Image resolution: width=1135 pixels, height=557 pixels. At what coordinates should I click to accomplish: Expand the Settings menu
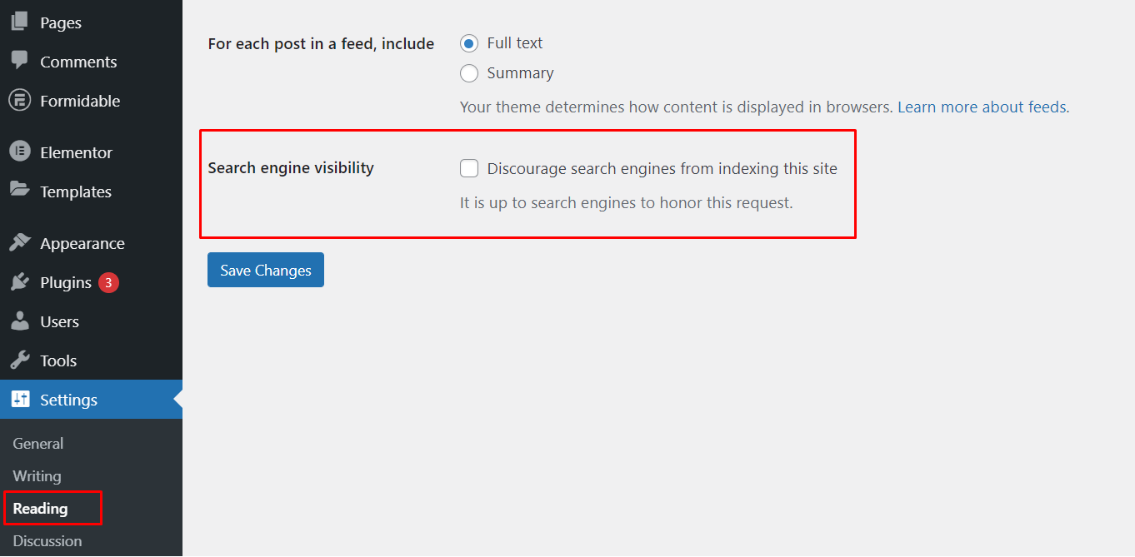(x=67, y=400)
